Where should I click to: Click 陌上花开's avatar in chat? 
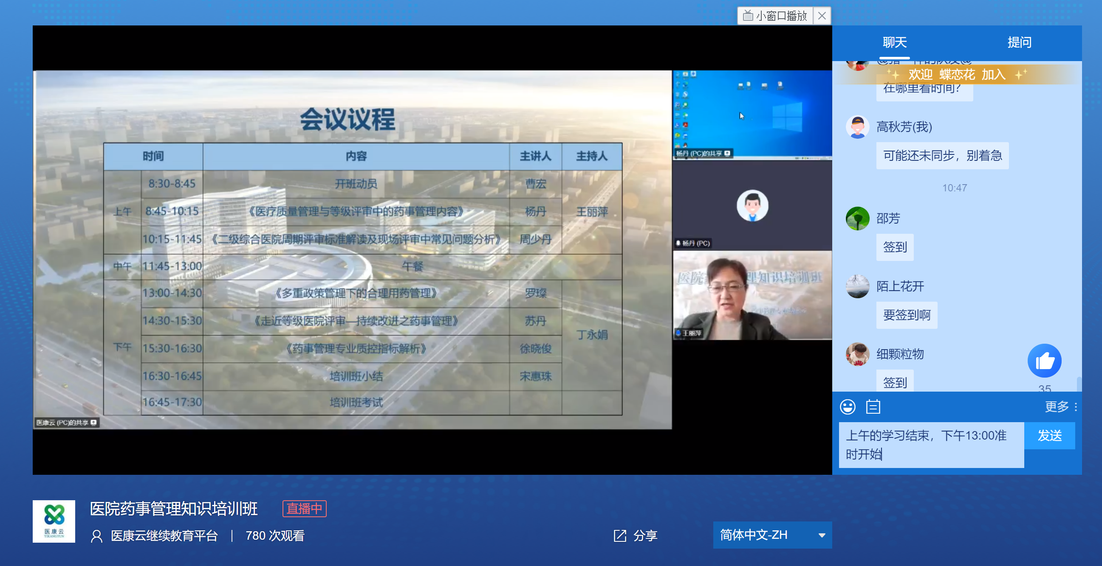tap(857, 286)
